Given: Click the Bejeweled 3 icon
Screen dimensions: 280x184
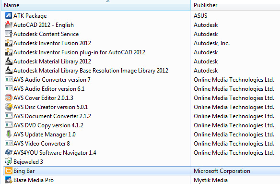Looking at the screenshot, I should pyautogui.click(x=9, y=161).
